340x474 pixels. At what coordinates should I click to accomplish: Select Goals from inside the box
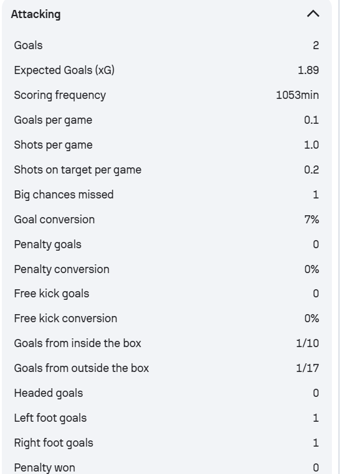coord(77,343)
